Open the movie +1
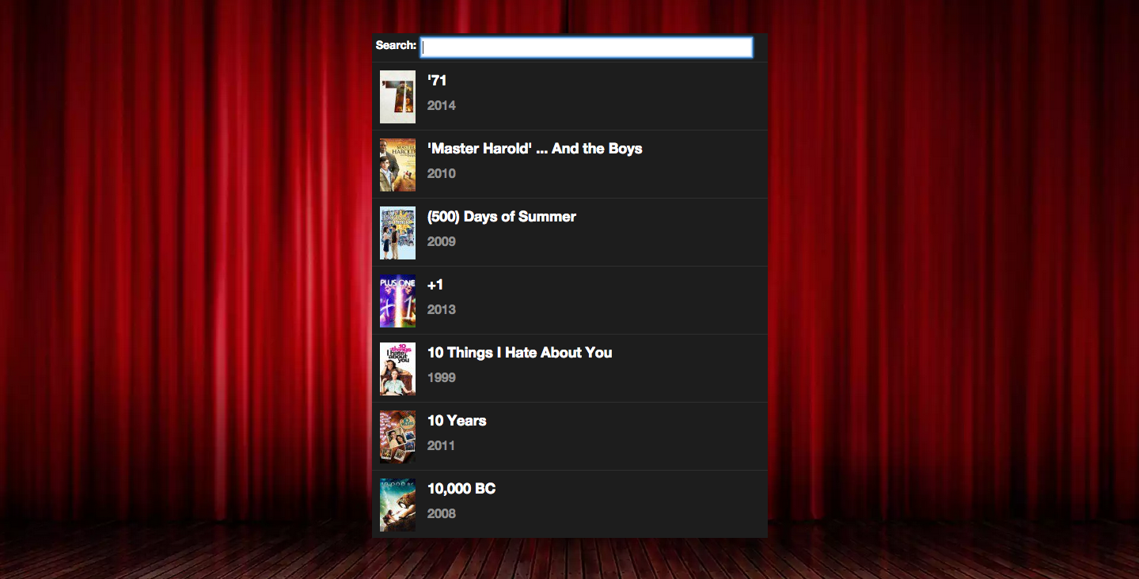Viewport: 1139px width, 579px height. [x=435, y=284]
